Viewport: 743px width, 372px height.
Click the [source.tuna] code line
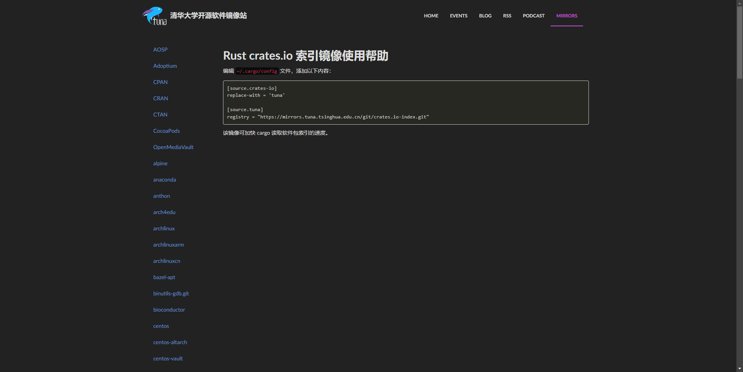coord(245,110)
